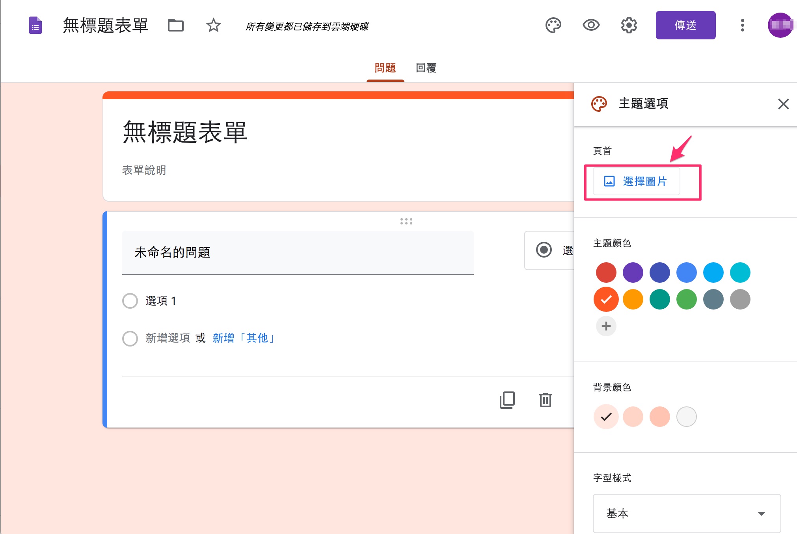Select the cyan theme color

click(740, 273)
